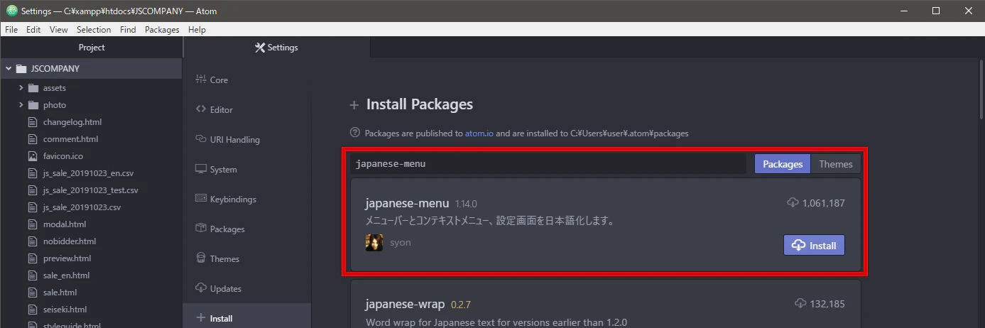Expand the assets folder

(x=21, y=88)
